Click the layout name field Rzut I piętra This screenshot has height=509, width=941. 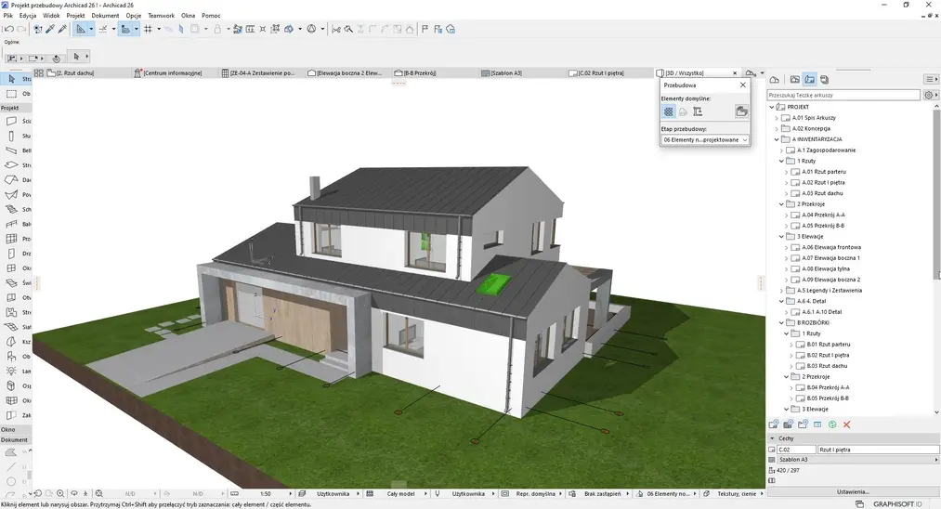click(878, 450)
